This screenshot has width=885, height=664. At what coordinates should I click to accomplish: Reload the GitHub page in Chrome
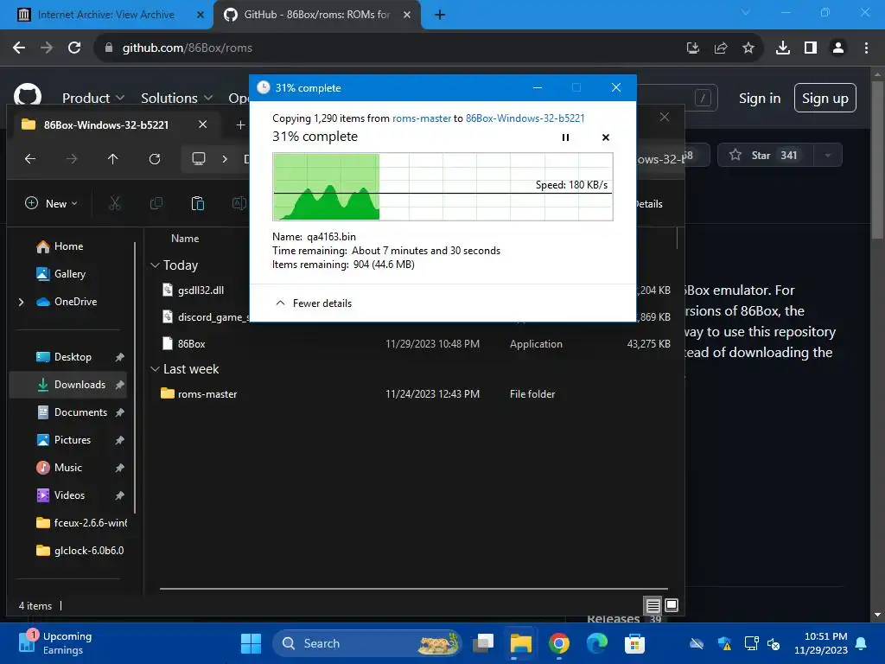point(74,48)
